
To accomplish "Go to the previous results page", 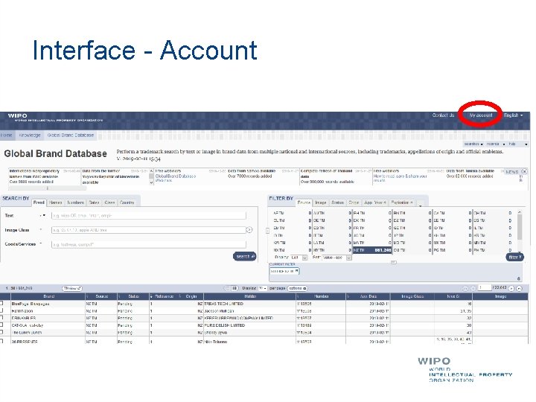I will [x=473, y=289].
